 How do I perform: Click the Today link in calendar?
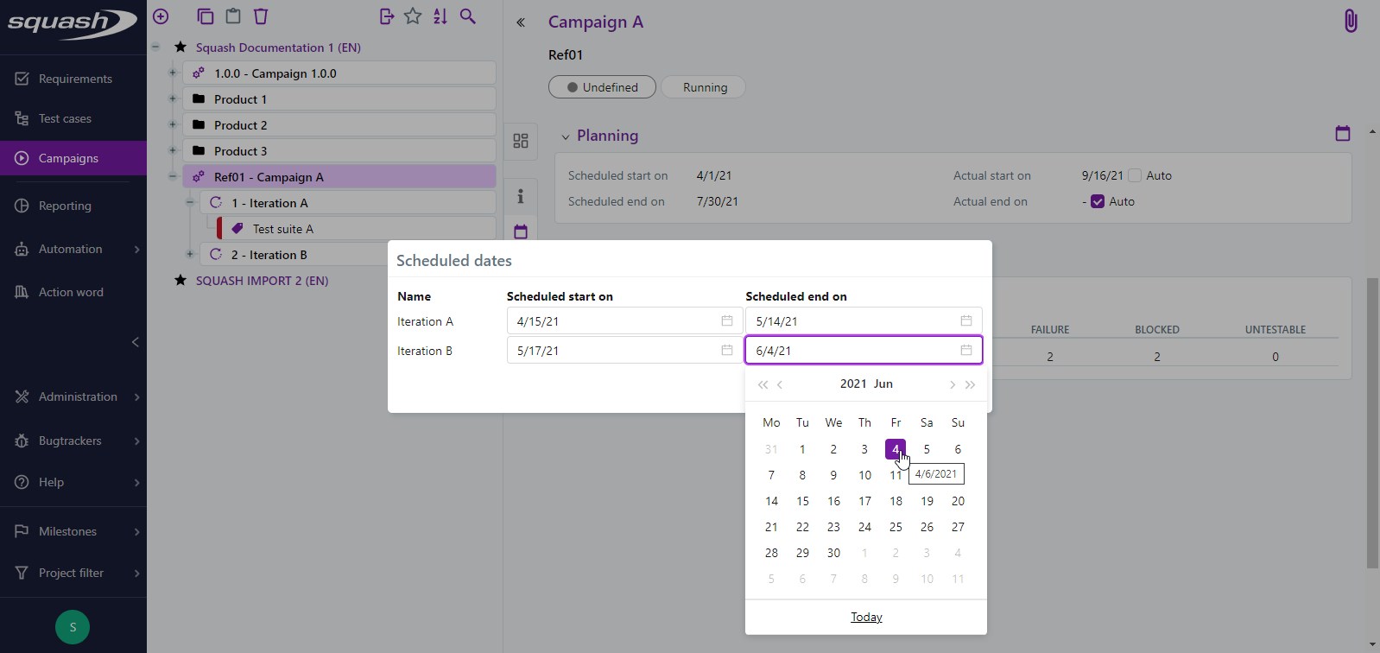[866, 617]
